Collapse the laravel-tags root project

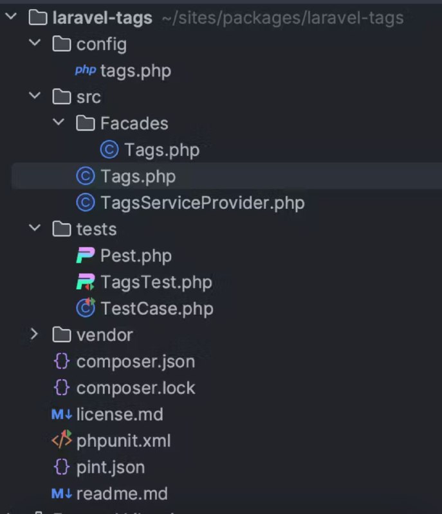[11, 16]
